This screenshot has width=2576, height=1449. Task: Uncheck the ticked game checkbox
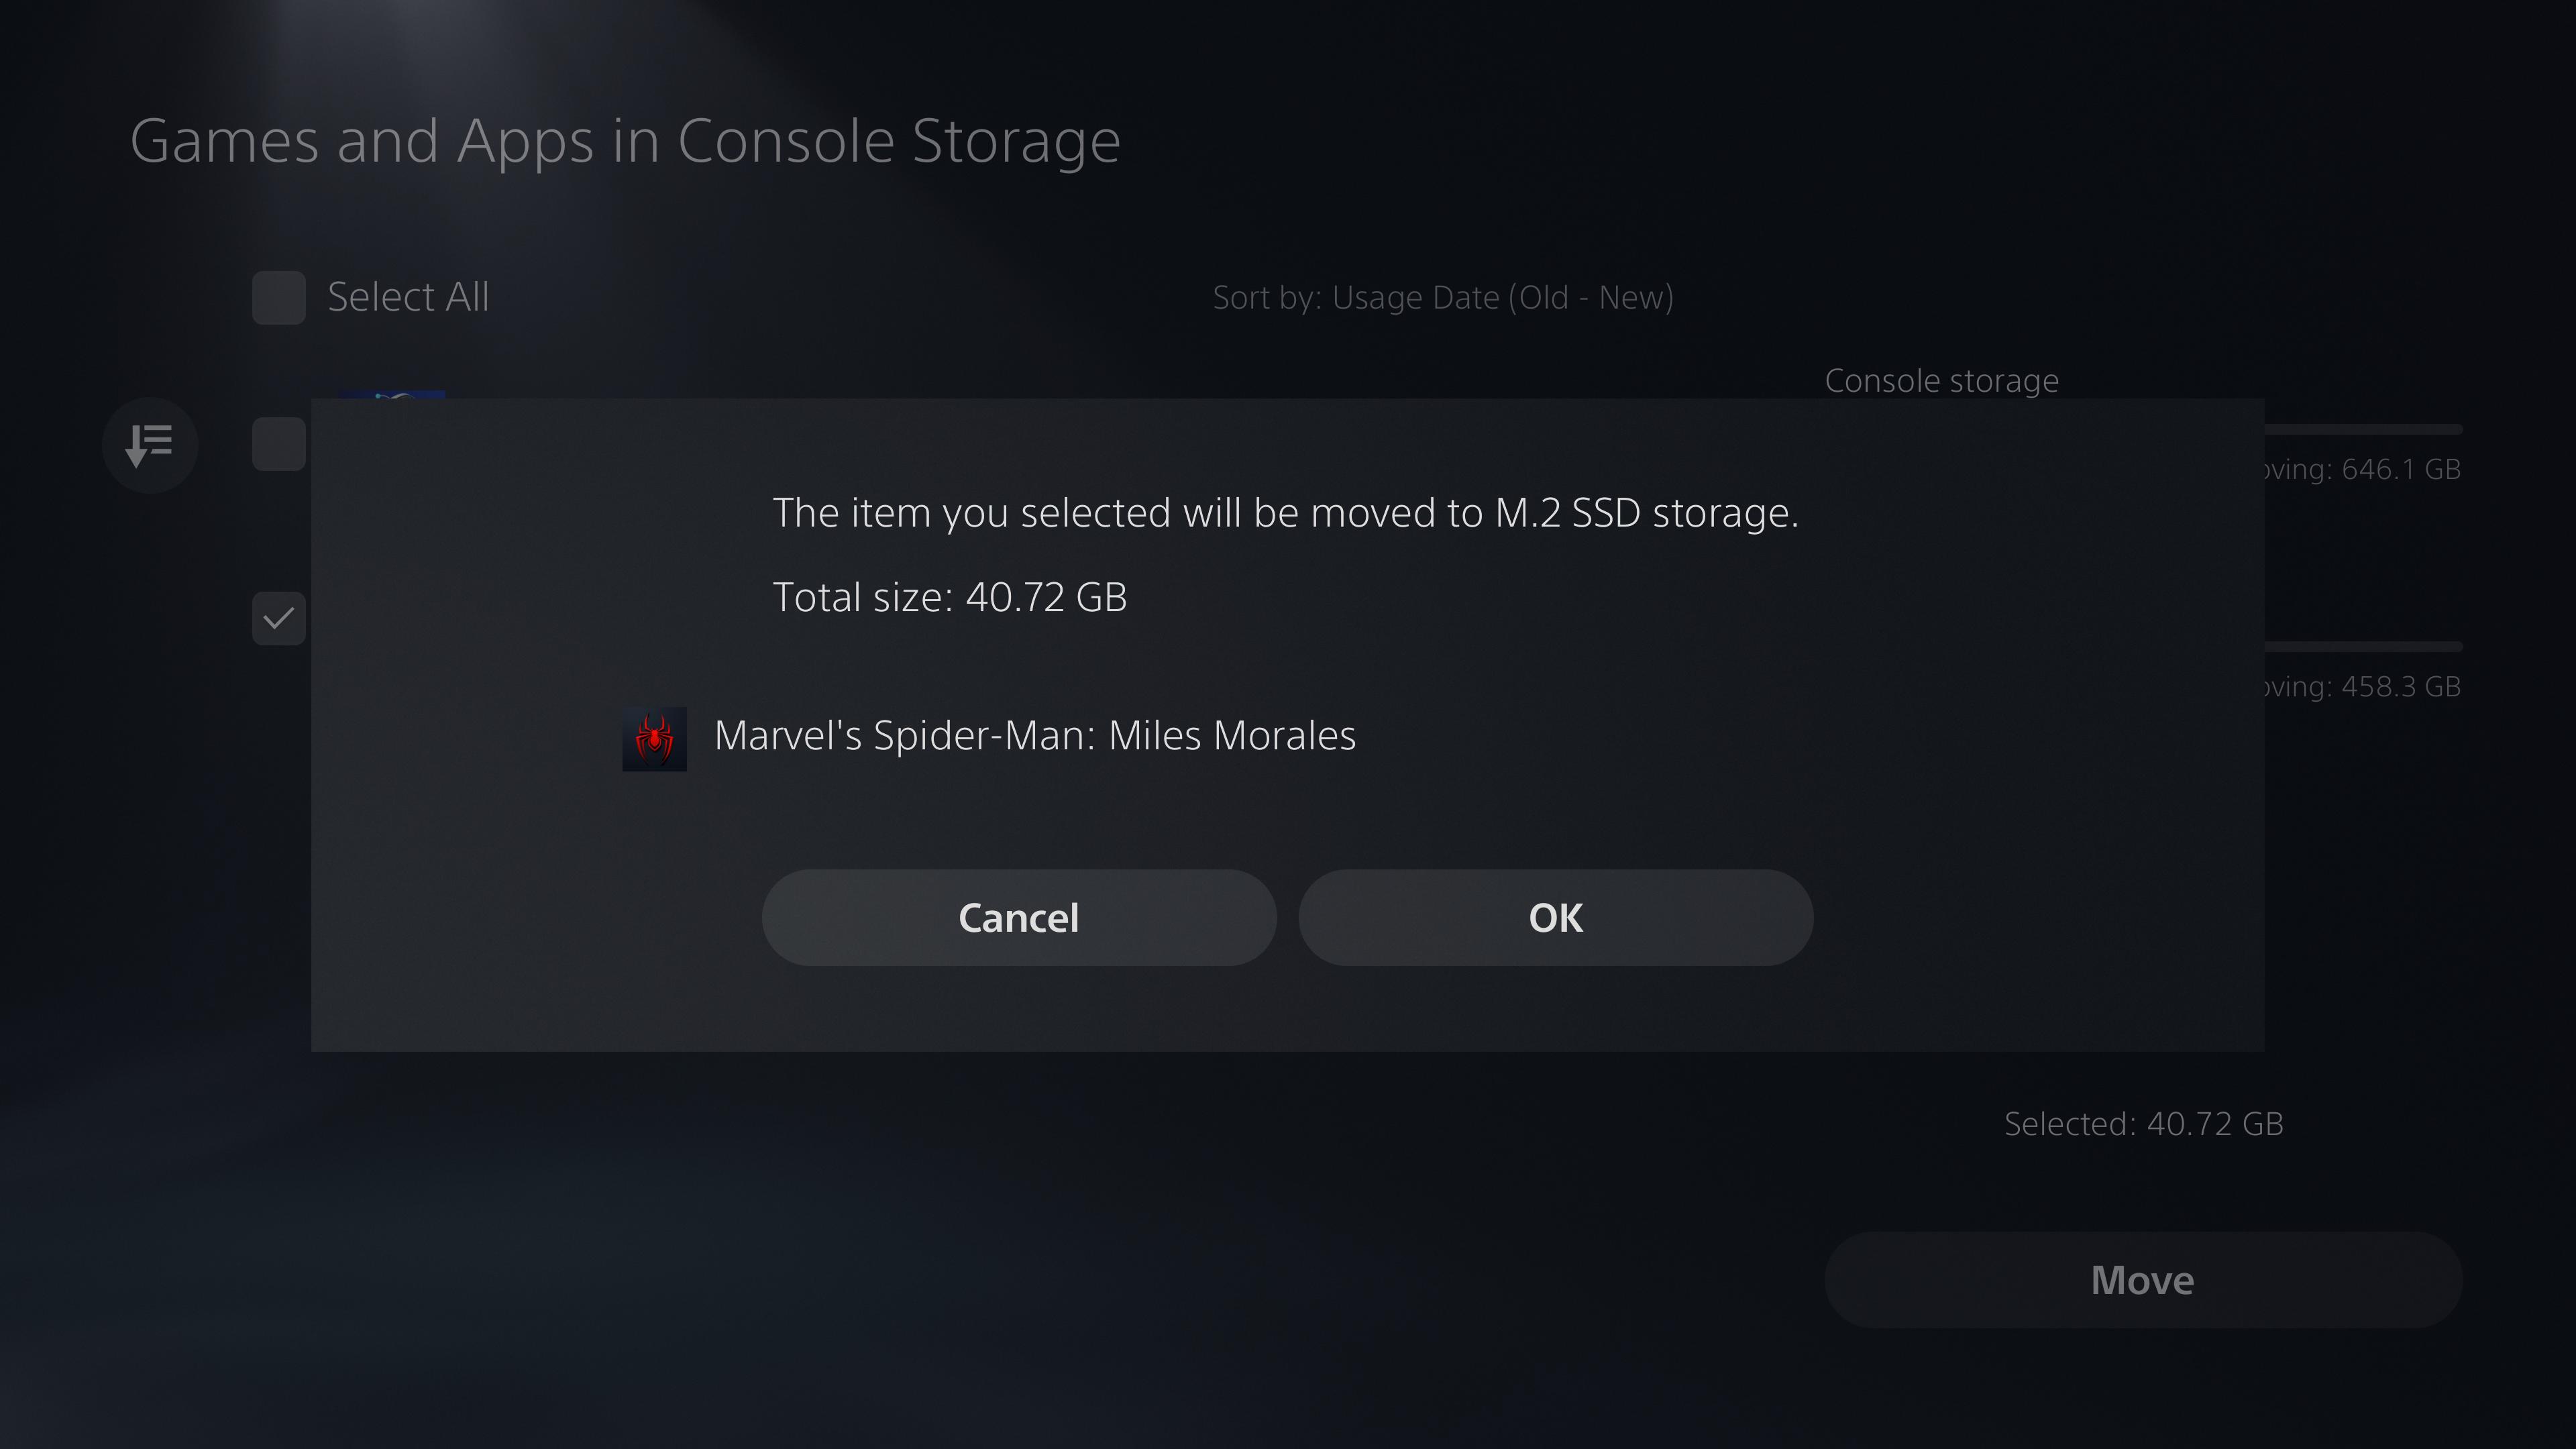(278, 618)
